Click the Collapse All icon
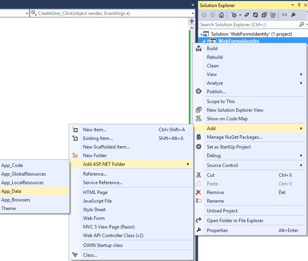 264,15
